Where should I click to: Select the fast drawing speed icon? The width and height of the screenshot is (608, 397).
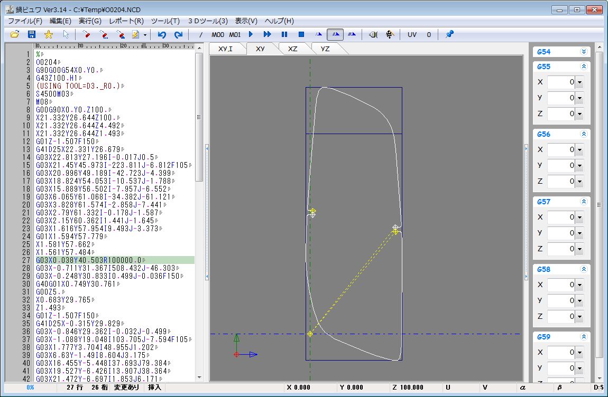(352, 34)
